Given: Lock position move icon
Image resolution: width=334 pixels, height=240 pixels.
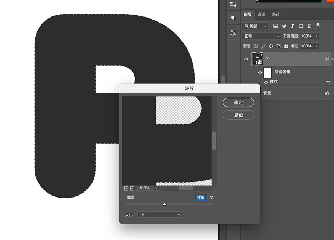Looking at the screenshot, I should [271, 46].
